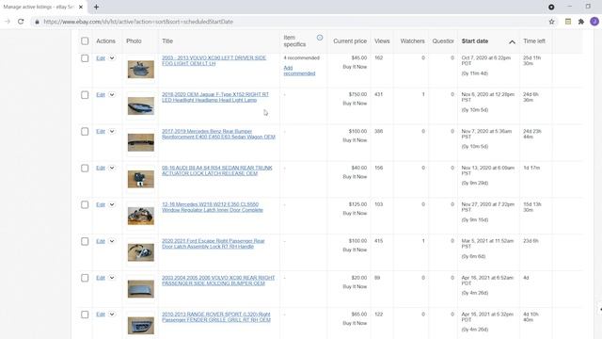
Task: Tick the Ford Escape door latch listing
Action: pos(85,241)
